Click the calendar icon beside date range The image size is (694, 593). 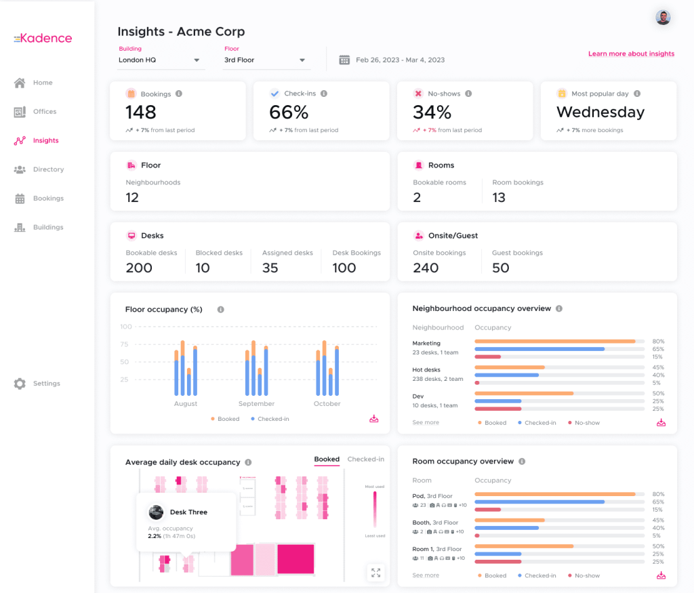click(344, 60)
